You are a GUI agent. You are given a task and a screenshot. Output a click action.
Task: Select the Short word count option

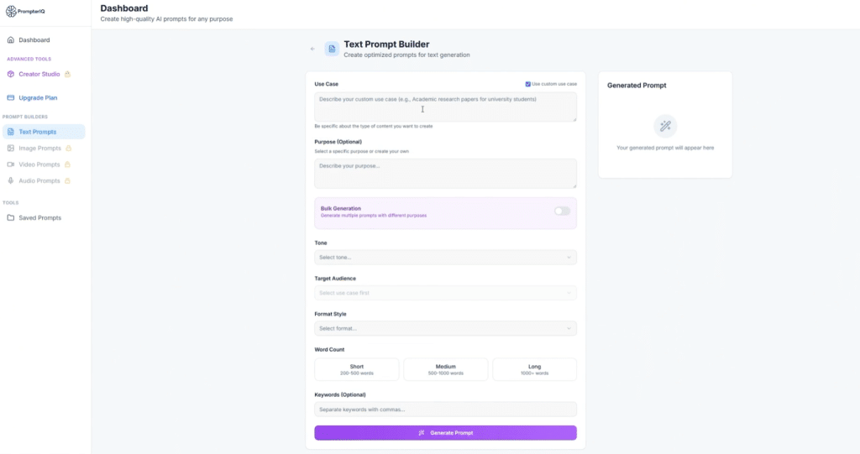click(357, 369)
